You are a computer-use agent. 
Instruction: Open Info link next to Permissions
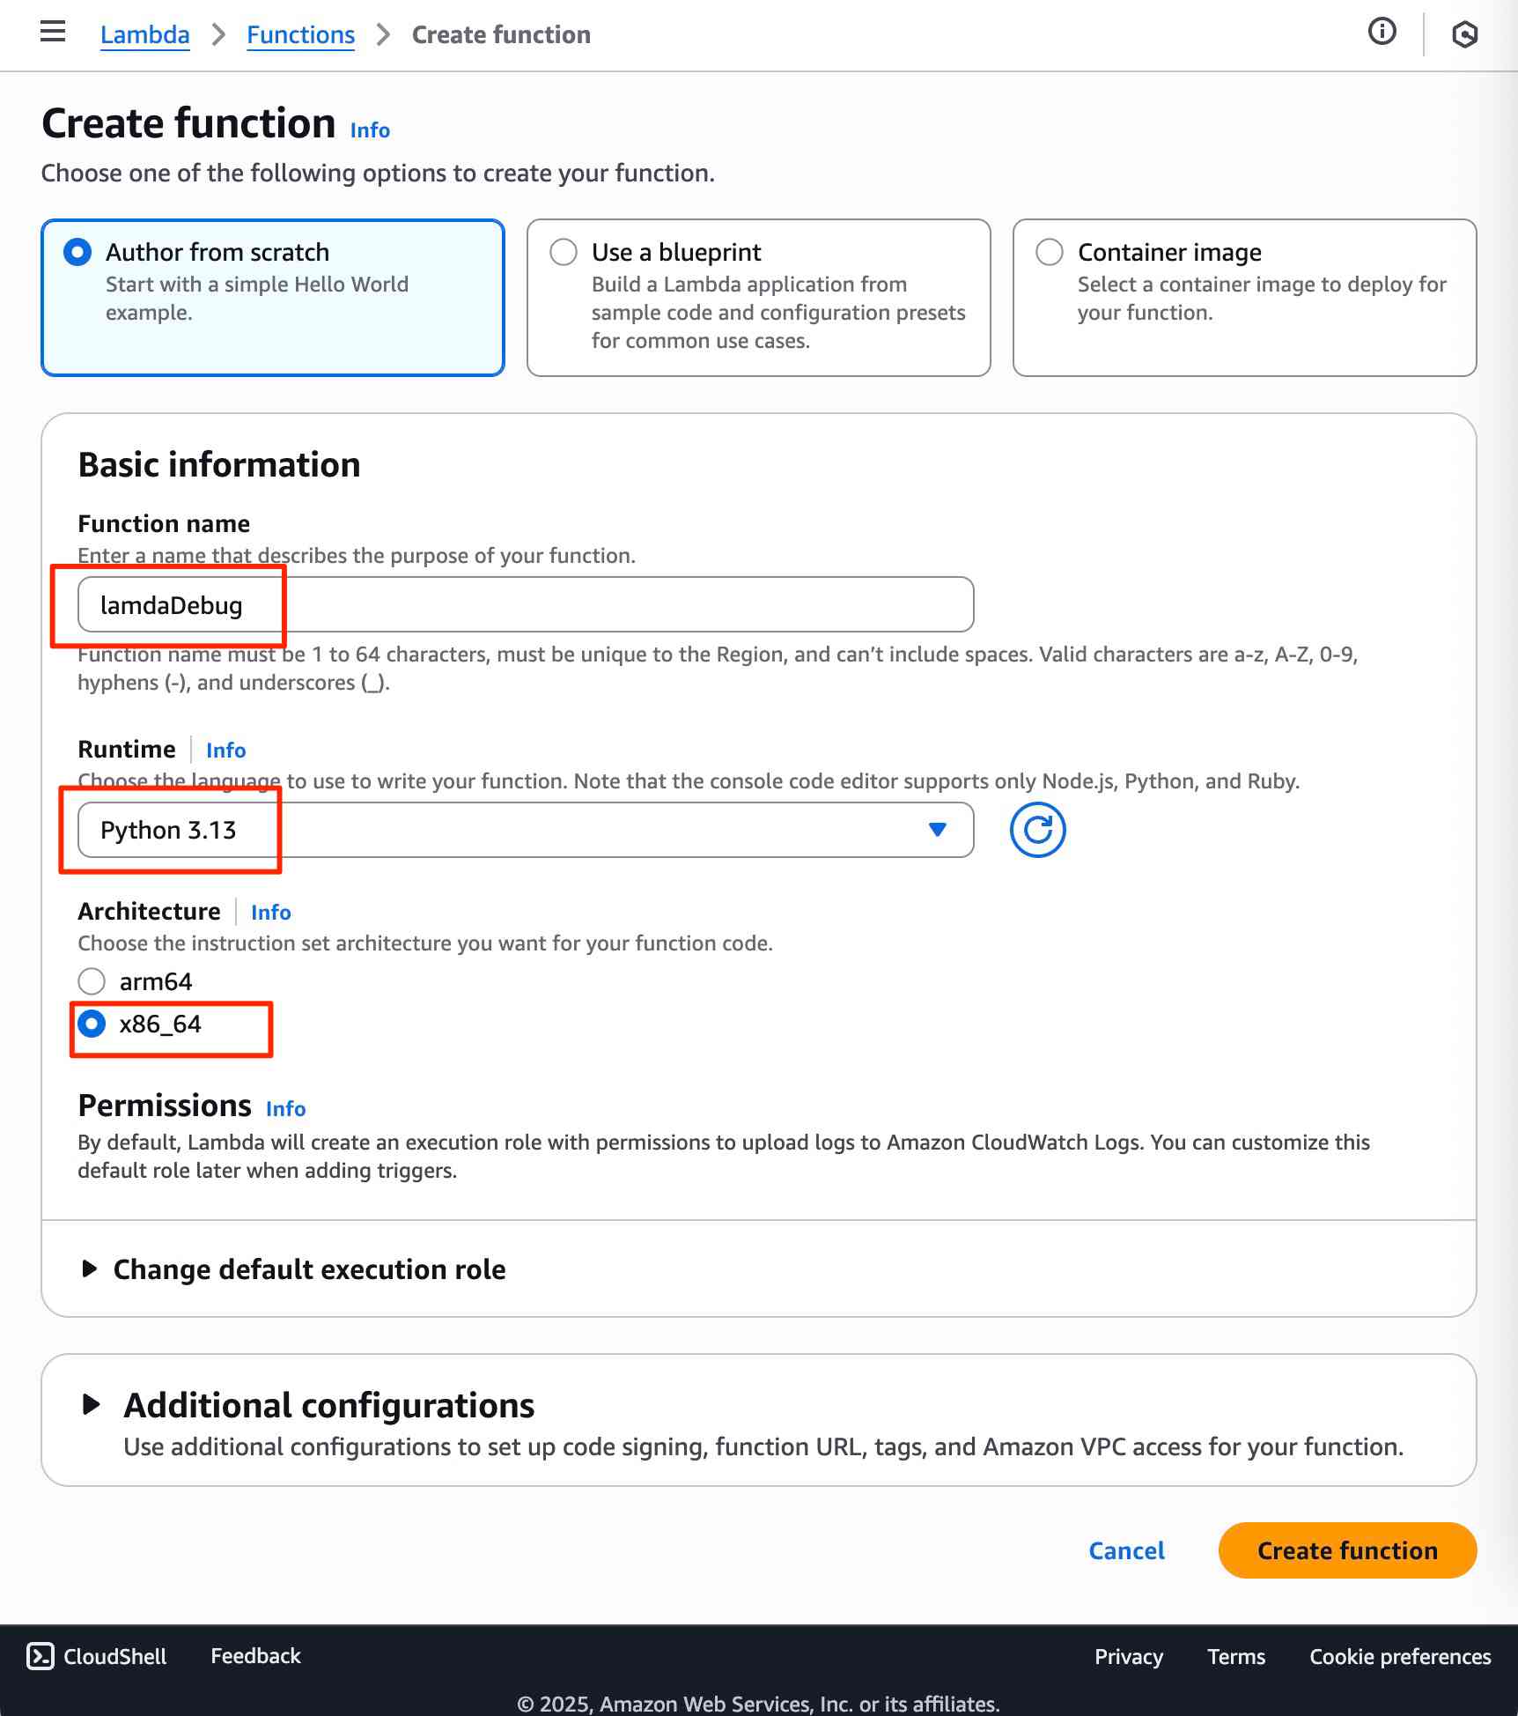(285, 1109)
